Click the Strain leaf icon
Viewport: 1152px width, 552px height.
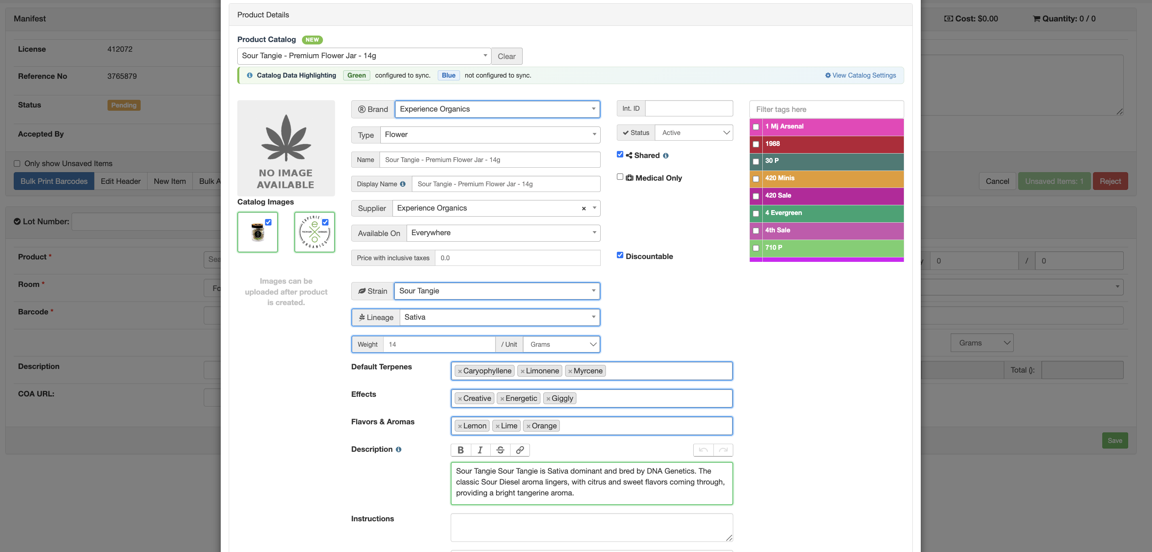point(362,291)
